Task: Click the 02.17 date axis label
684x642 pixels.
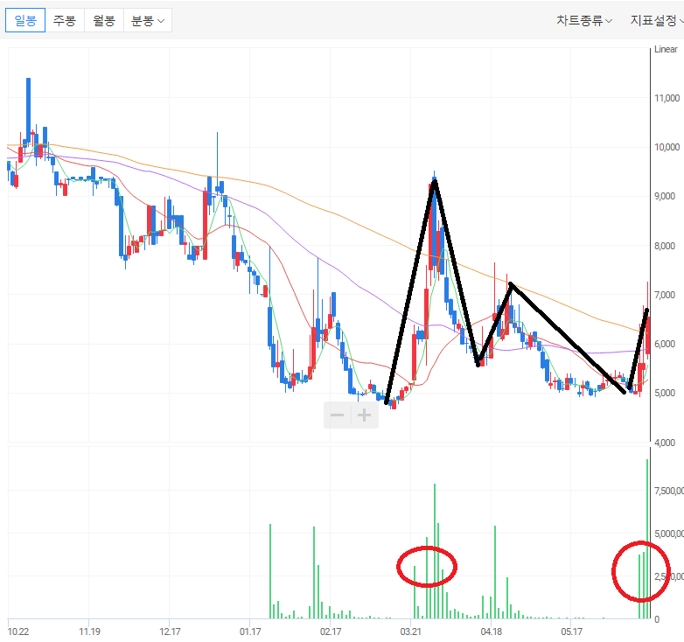Action: coord(331,632)
